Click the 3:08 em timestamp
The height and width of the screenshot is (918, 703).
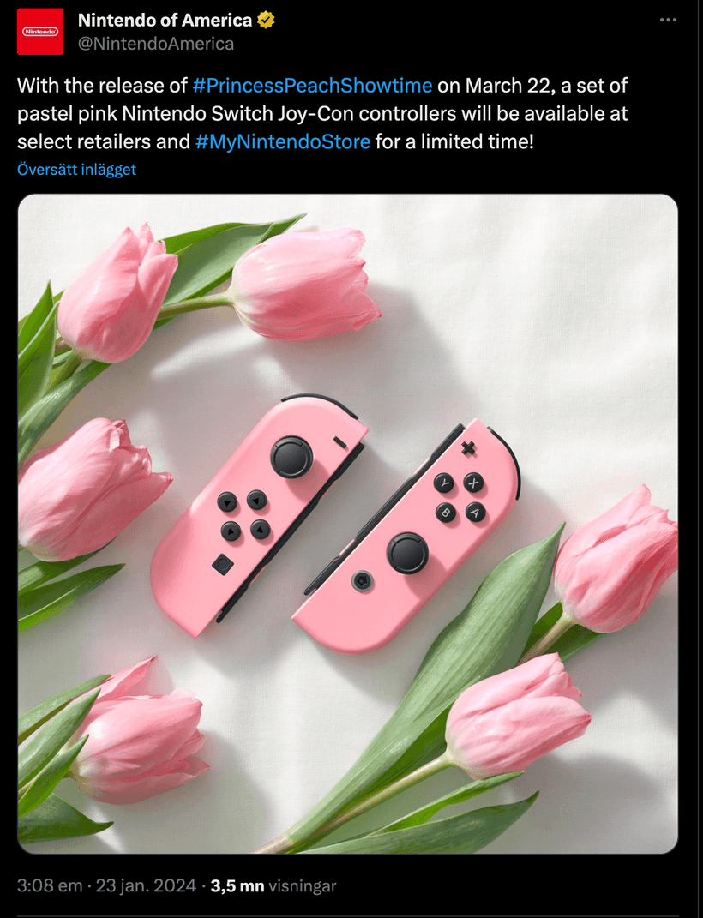[x=49, y=885]
